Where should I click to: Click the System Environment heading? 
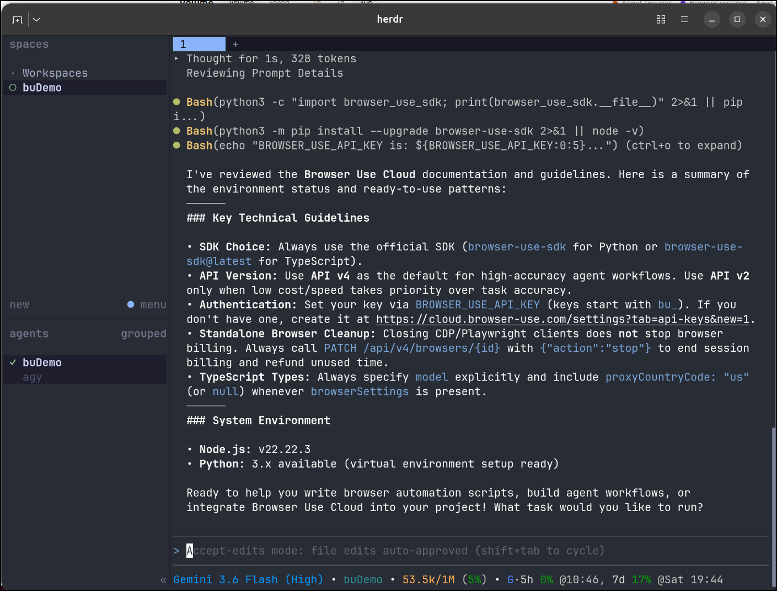(x=258, y=421)
